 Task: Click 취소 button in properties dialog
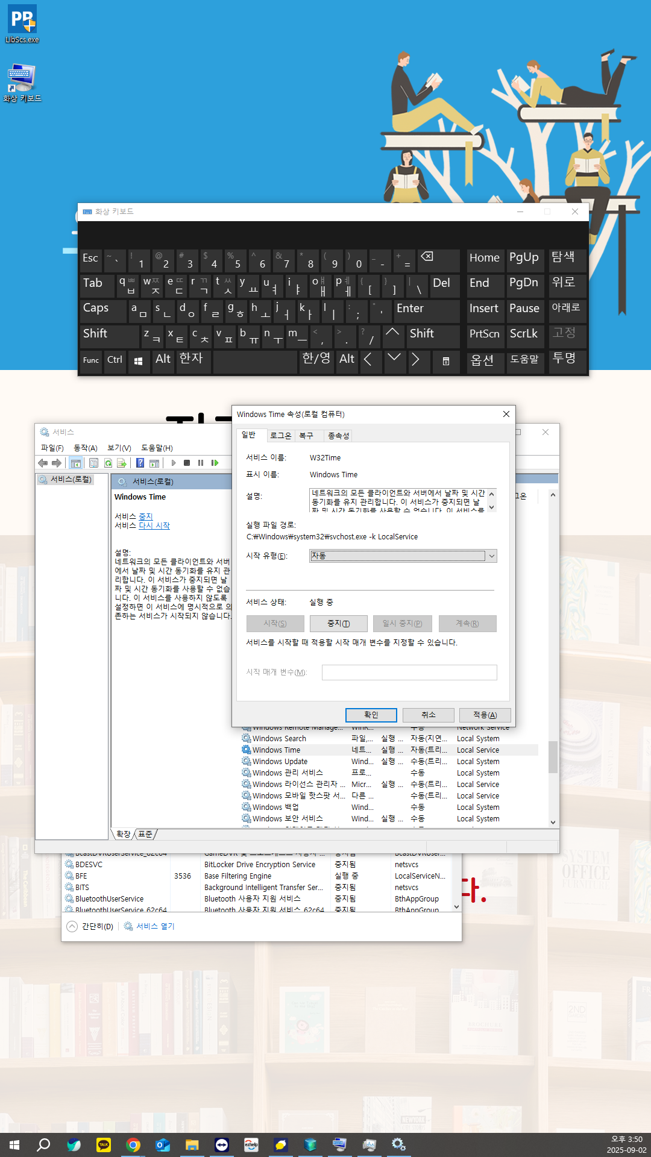click(429, 715)
